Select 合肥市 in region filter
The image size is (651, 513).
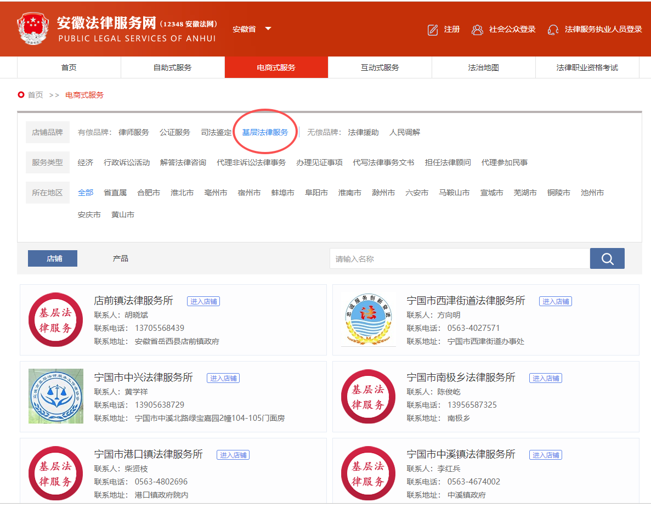click(149, 193)
